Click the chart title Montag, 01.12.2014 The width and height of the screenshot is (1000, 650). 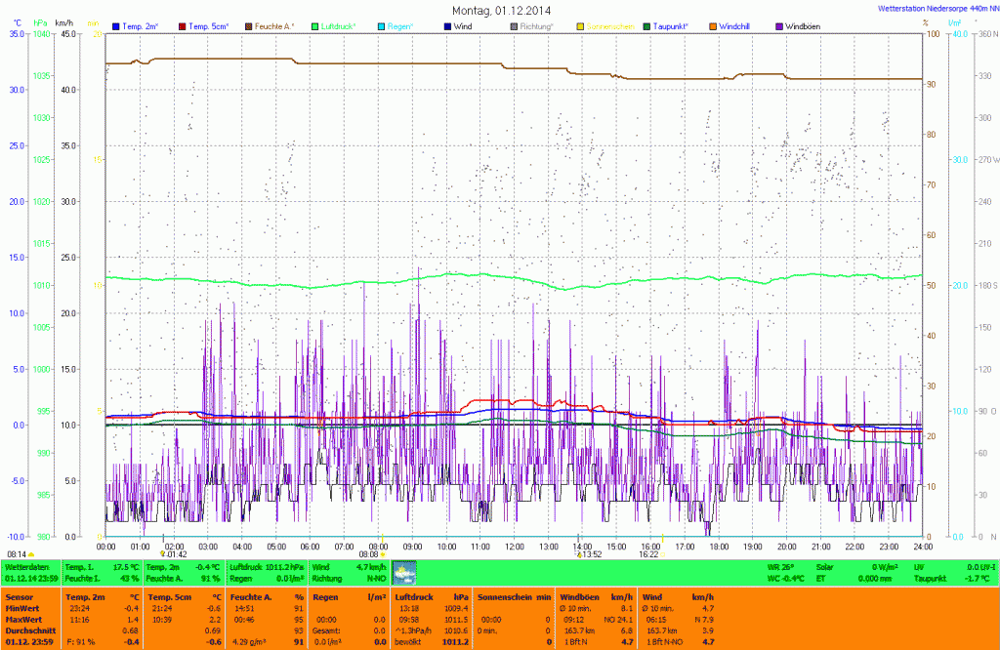coord(499,10)
